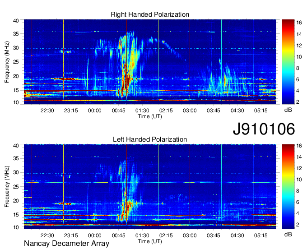Click the Right Handed Polarization spectrogram image

(x=150, y=62)
